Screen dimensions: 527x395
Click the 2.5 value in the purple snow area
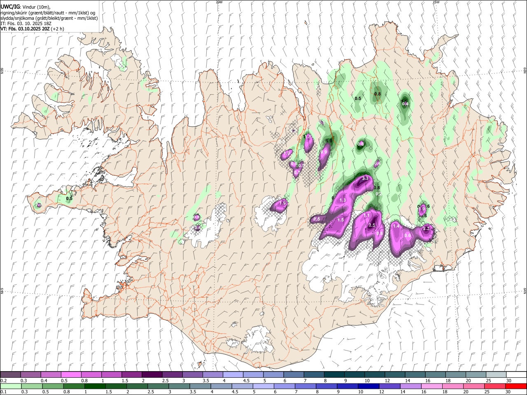tap(372, 225)
